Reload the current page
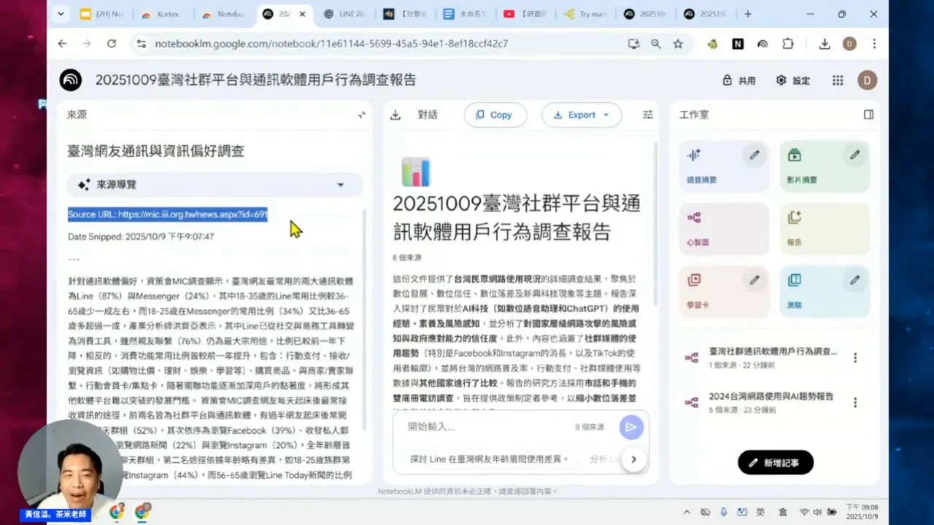The height and width of the screenshot is (525, 934). click(x=112, y=44)
